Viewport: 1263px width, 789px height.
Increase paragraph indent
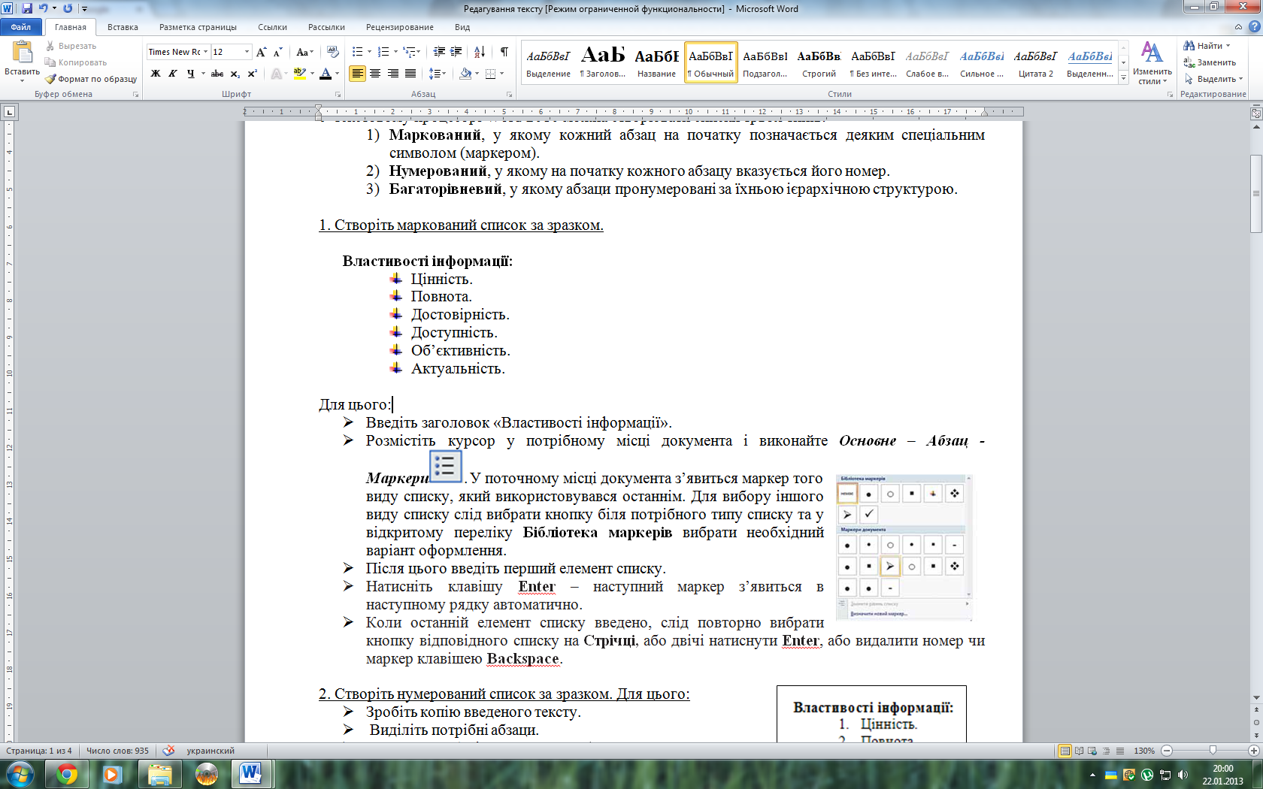point(456,52)
